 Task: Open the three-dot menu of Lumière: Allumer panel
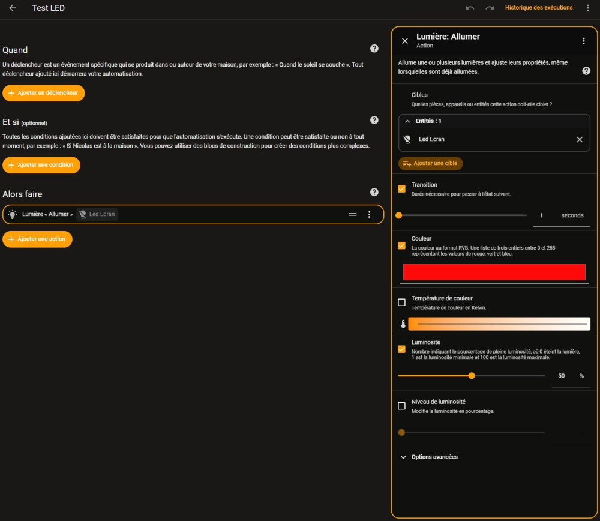(x=584, y=41)
